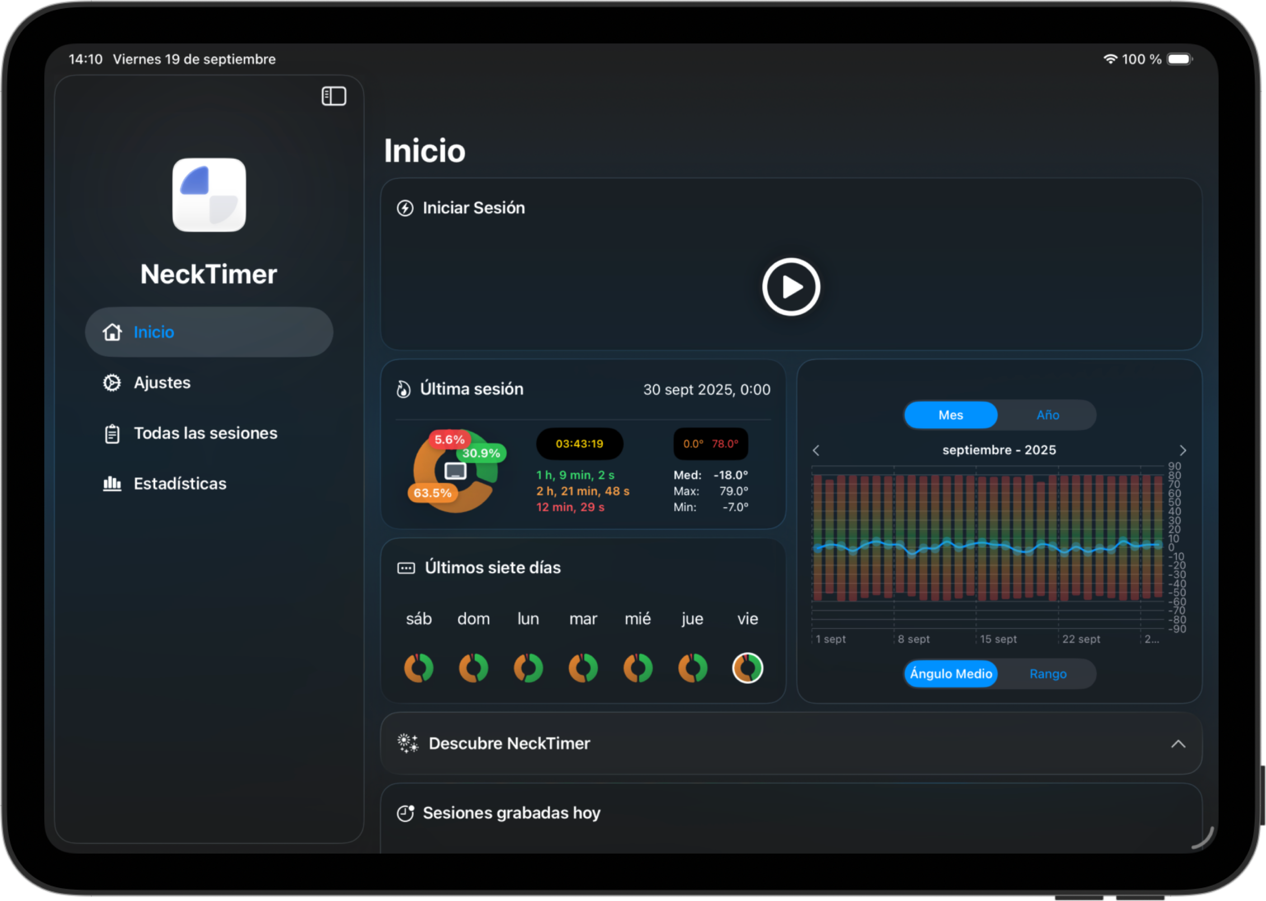This screenshot has width=1266, height=901.
Task: Click the 30.9% green badge
Action: point(481,453)
